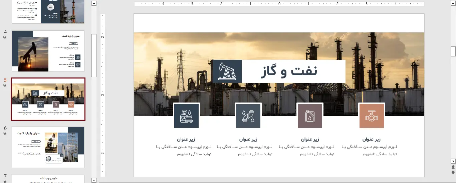Image resolution: width=456 pixels, height=183 pixels.
Task: Click the oil pumpjack icon beside the title
Action: [227, 71]
